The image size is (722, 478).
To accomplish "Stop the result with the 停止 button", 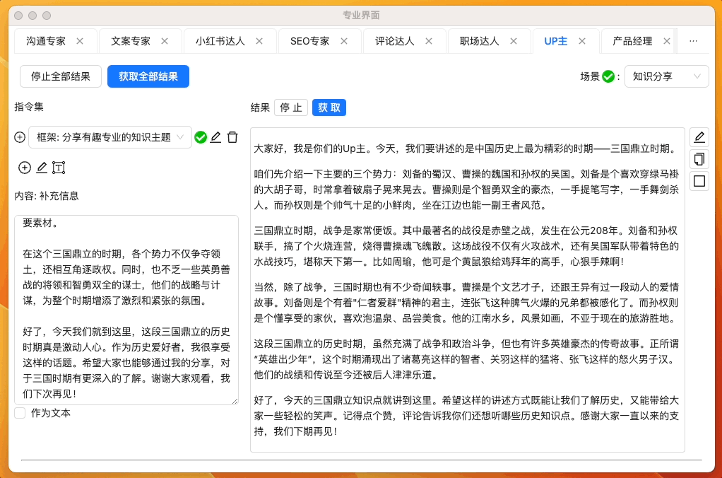I will tap(291, 108).
